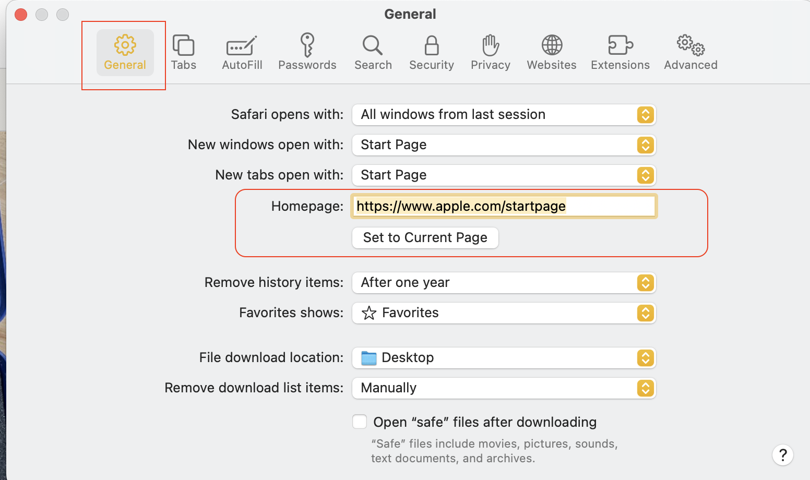810x480 pixels.
Task: Click into the Homepage URL field
Action: pos(504,206)
